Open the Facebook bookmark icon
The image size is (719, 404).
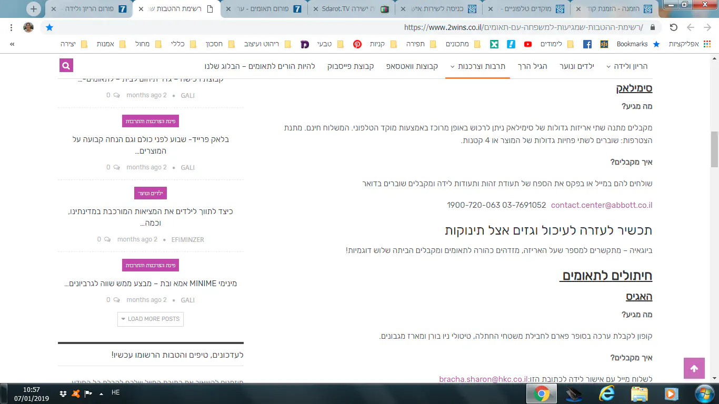587,44
